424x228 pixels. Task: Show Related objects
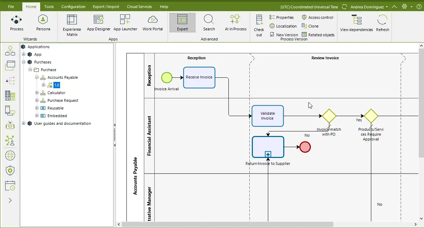point(318,35)
